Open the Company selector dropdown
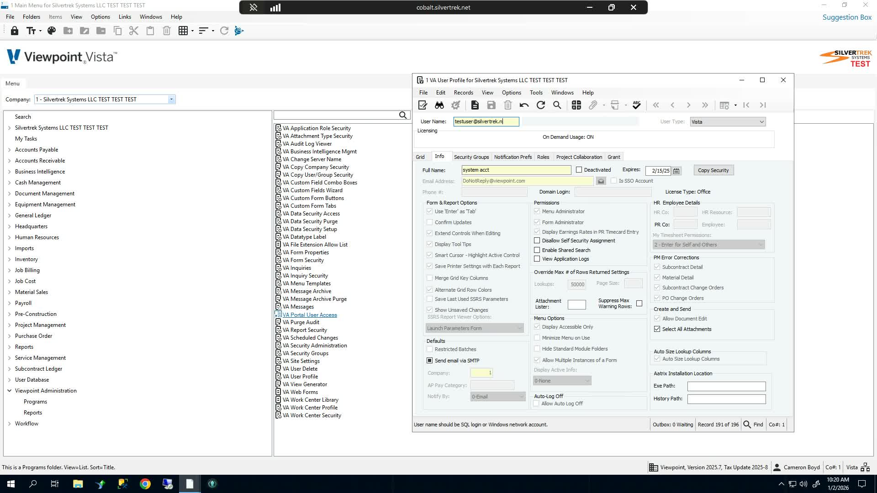Screen dimensions: 877x493 [171, 100]
